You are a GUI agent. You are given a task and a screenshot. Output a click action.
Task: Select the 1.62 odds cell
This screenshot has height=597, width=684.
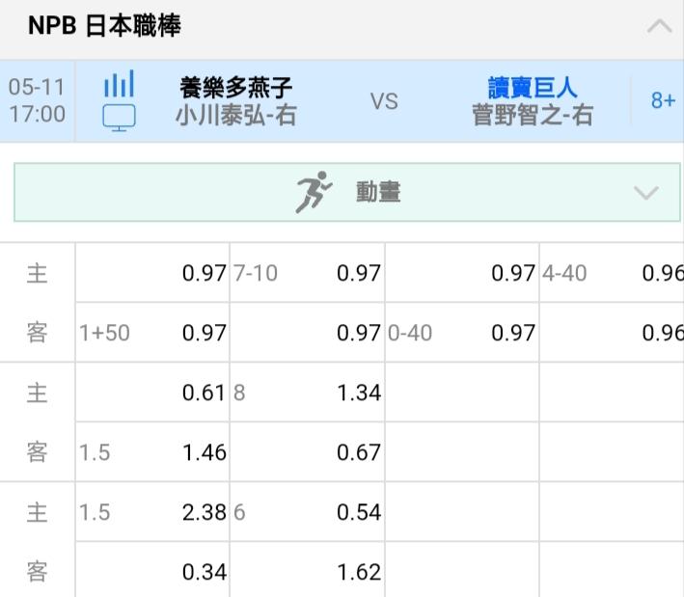[358, 572]
